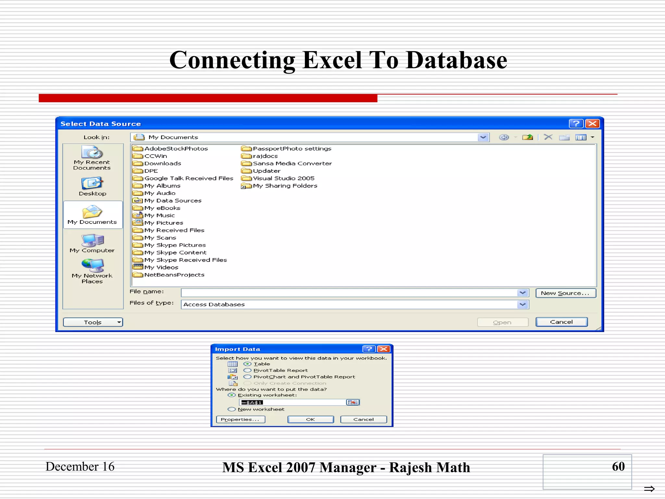Choose PivotChart and PivotTable Report radio
The width and height of the screenshot is (665, 499).
[247, 377]
